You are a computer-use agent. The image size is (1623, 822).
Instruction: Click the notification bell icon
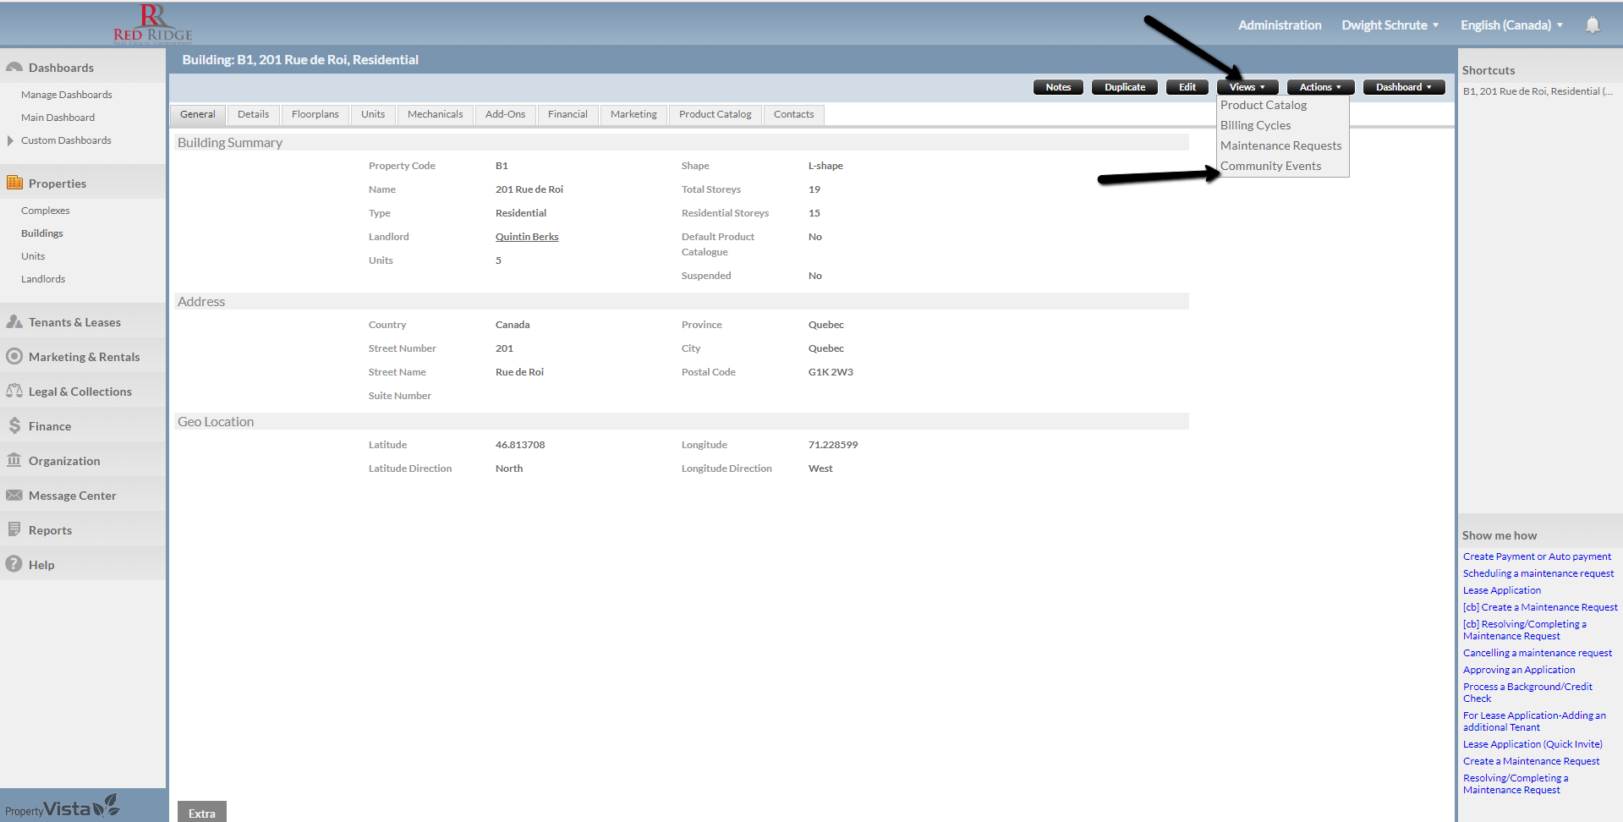(x=1592, y=25)
